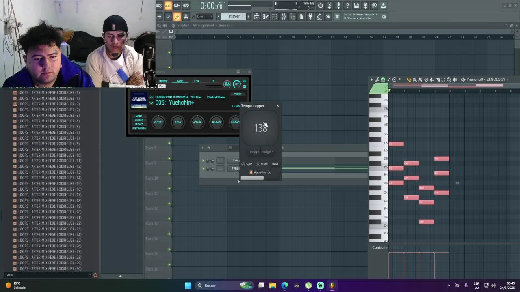The height and width of the screenshot is (292, 520).
Task: Click the 005: Yuehchin+ preset name
Action: pos(175,103)
